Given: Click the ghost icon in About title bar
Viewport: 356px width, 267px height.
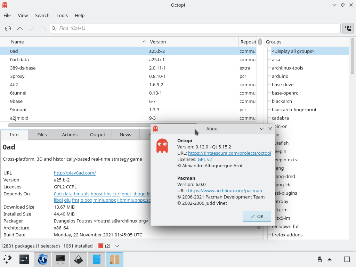Looking at the screenshot, I should [155, 129].
